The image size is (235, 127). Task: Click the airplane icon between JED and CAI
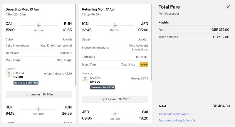[x=115, y=114]
